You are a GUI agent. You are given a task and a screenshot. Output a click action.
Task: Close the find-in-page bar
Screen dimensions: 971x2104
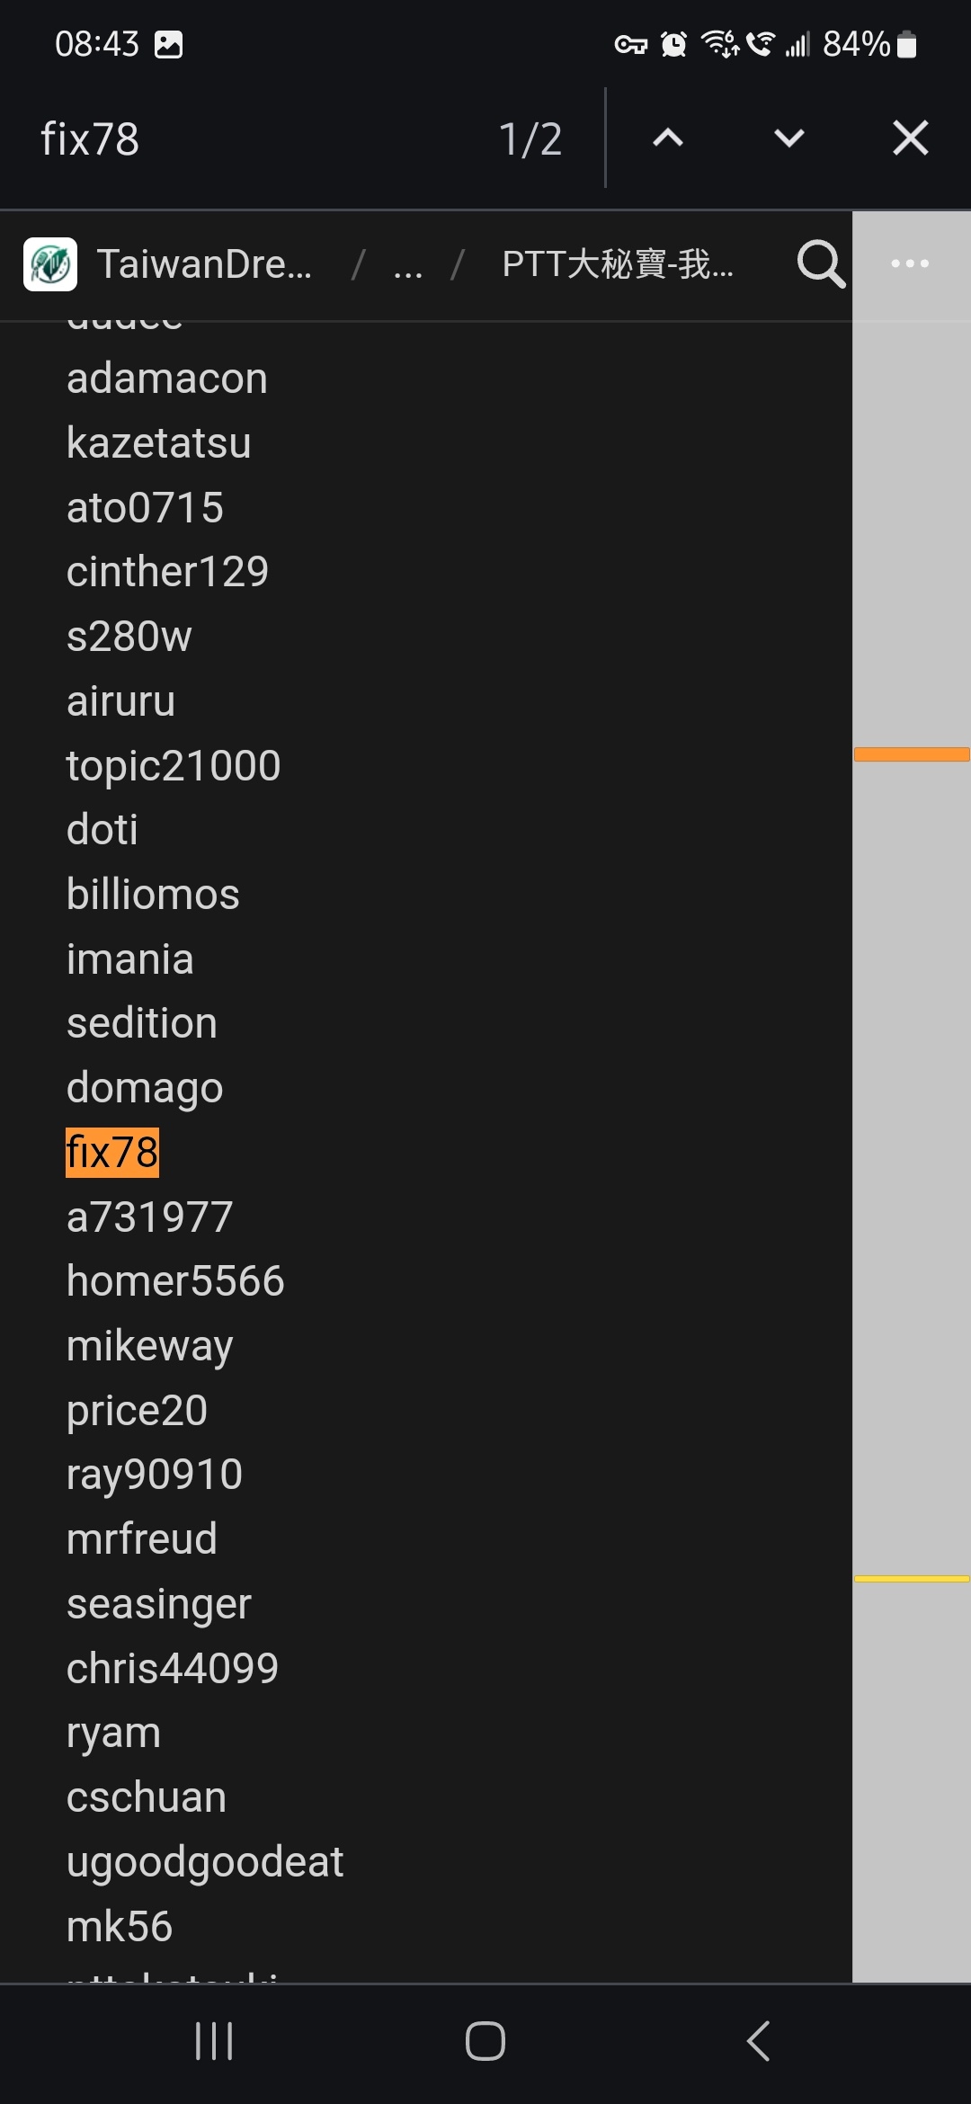910,138
